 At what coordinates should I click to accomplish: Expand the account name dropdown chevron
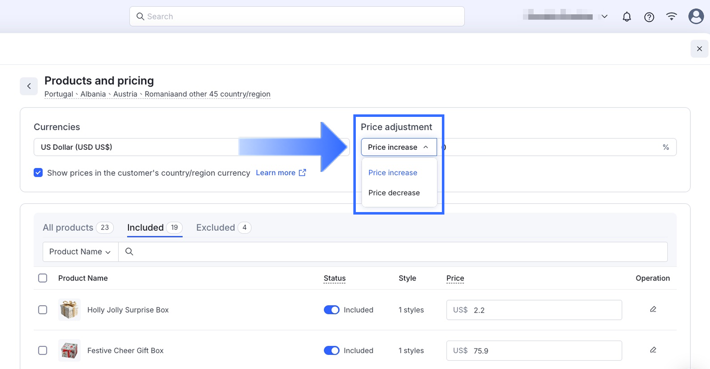click(604, 17)
